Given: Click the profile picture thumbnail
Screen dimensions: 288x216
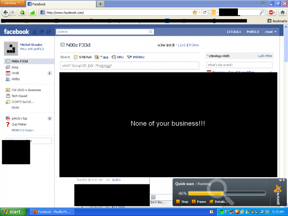Looking at the screenshot, I should click(11, 49).
